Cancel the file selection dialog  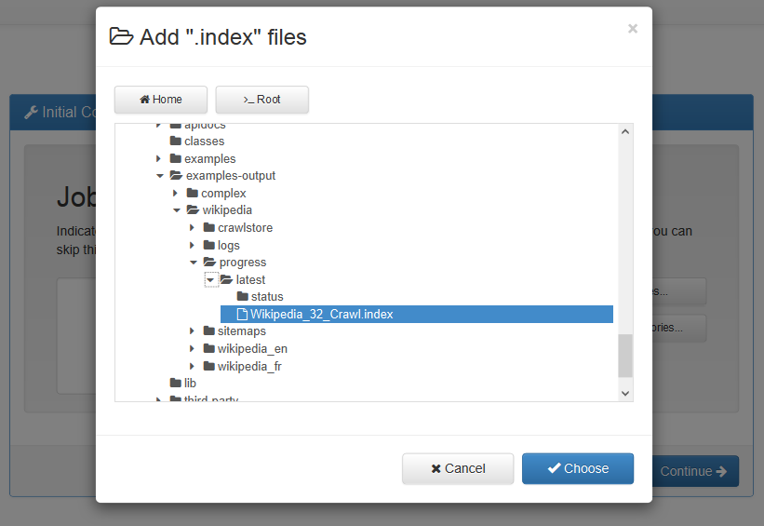pyautogui.click(x=458, y=468)
